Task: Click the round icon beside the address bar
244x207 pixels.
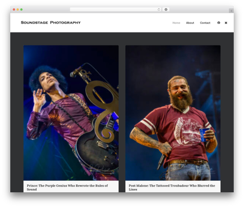Action: [166, 9]
